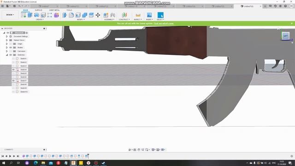Open the Inspect dropdown menu
Viewport: 295px width, 166px height.
coord(138,19)
